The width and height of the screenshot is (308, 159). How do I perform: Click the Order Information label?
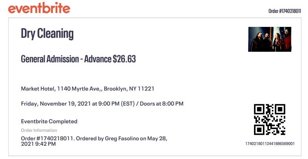pos(39,130)
